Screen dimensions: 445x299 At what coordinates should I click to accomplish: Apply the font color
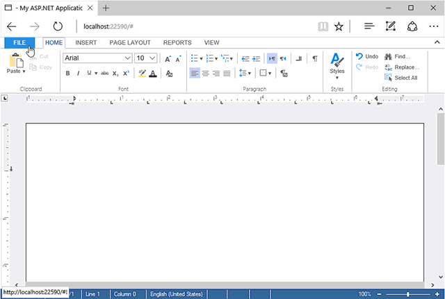pyautogui.click(x=153, y=74)
